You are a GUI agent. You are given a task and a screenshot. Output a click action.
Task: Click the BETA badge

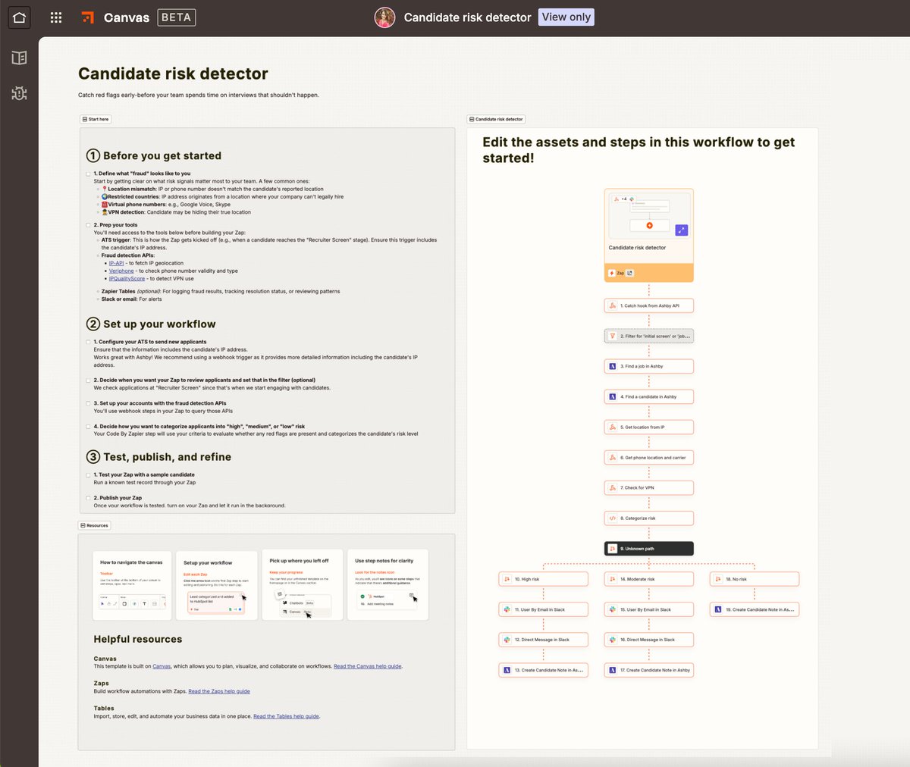(x=177, y=17)
